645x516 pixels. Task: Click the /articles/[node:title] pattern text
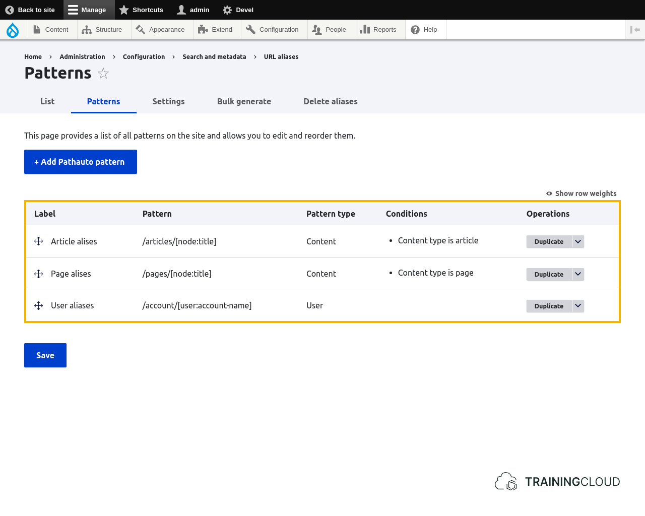pos(179,241)
